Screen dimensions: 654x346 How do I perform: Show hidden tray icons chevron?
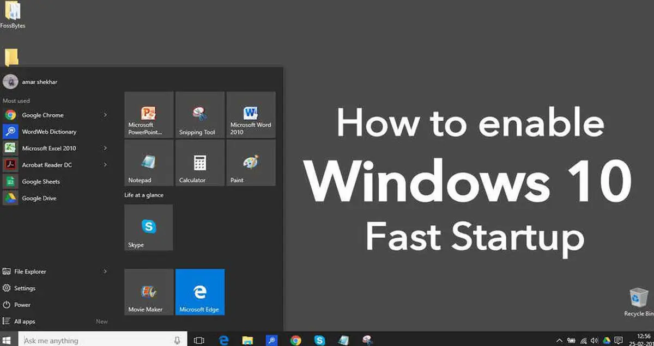tap(559, 341)
